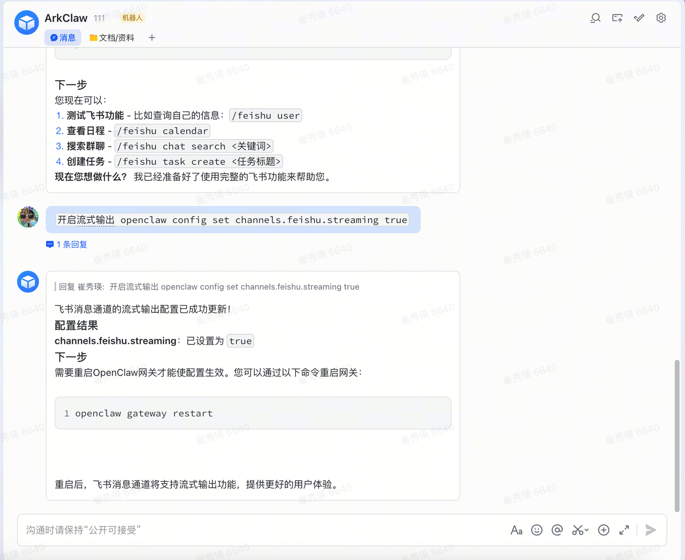Click the @ mention icon
The width and height of the screenshot is (685, 560).
[557, 530]
